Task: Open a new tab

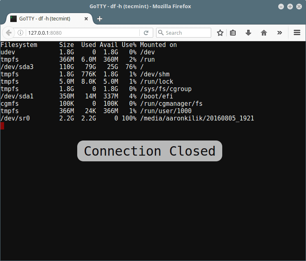Action: pyautogui.click(x=100, y=18)
